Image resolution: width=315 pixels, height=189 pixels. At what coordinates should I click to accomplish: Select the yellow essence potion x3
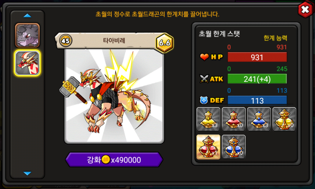pyautogui.click(x=208, y=119)
